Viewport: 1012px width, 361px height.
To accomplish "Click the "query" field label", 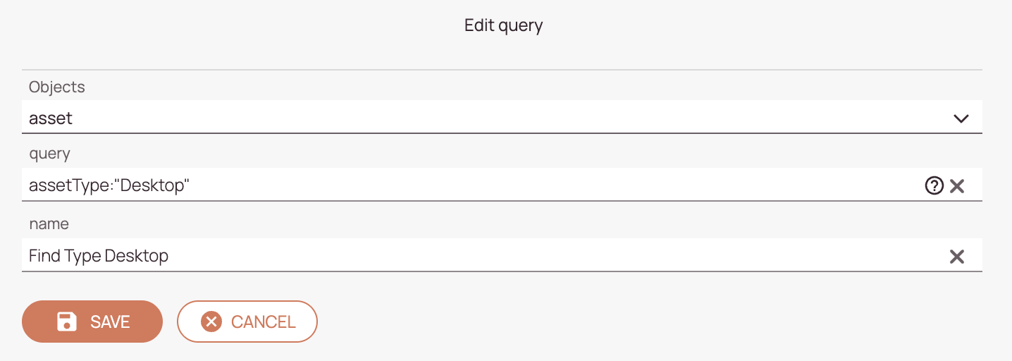I will coord(49,154).
